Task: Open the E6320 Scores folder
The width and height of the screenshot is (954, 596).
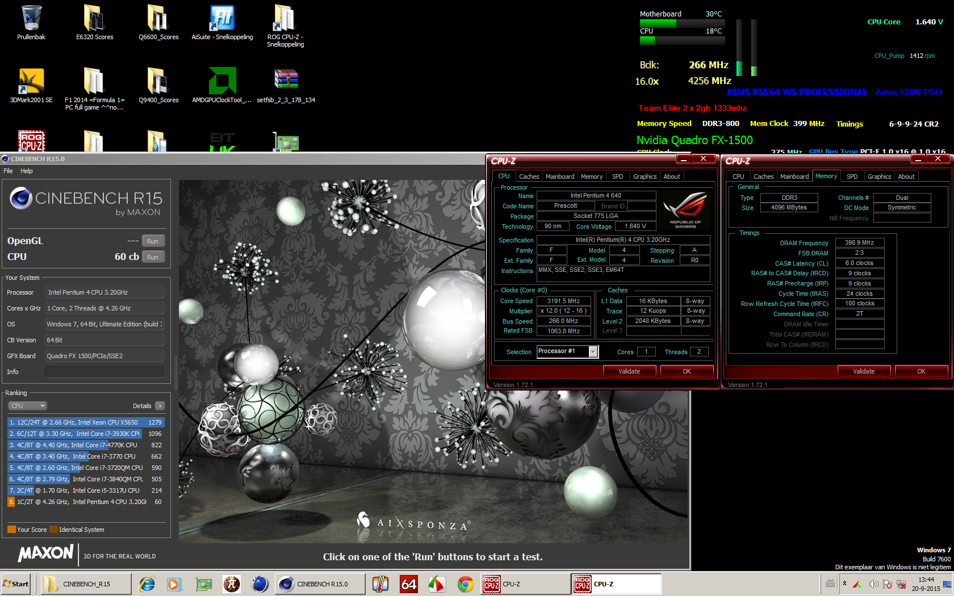Action: (94, 23)
